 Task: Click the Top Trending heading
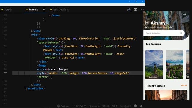[x=153, y=44]
